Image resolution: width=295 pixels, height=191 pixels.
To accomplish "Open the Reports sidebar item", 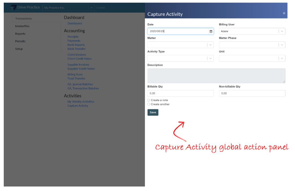I will [20, 34].
